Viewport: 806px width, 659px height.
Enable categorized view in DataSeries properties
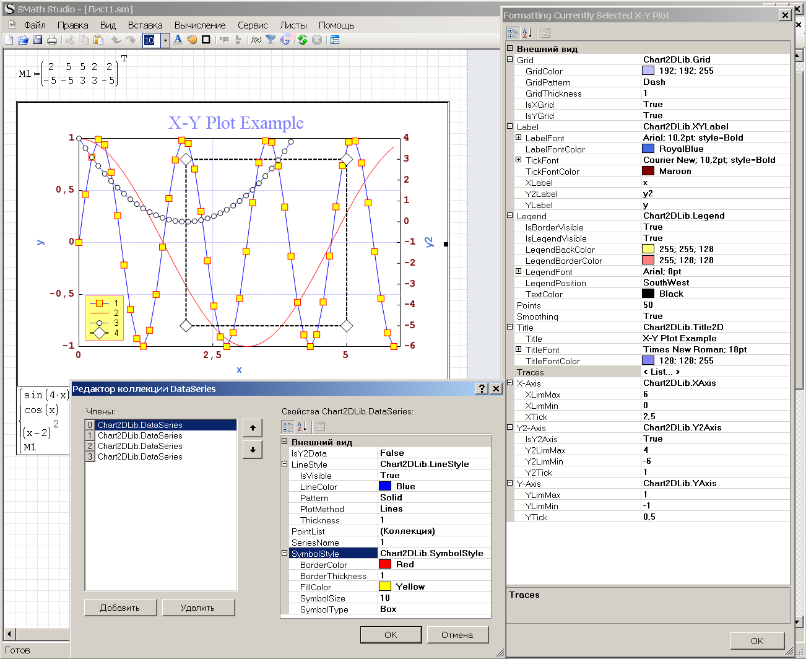[x=288, y=426]
